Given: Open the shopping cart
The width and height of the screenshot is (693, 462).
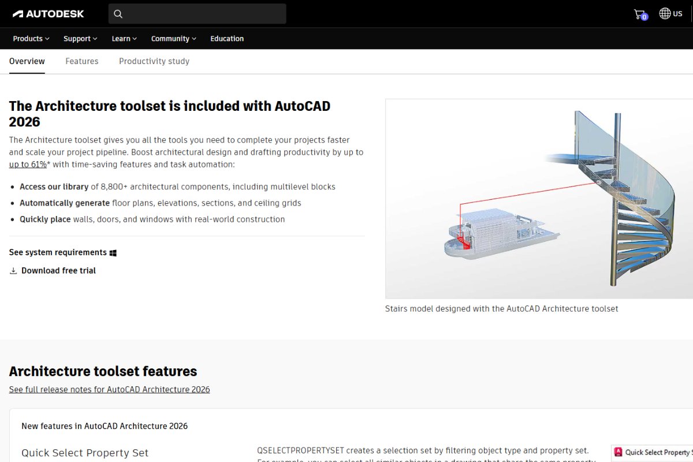Looking at the screenshot, I should [x=640, y=14].
